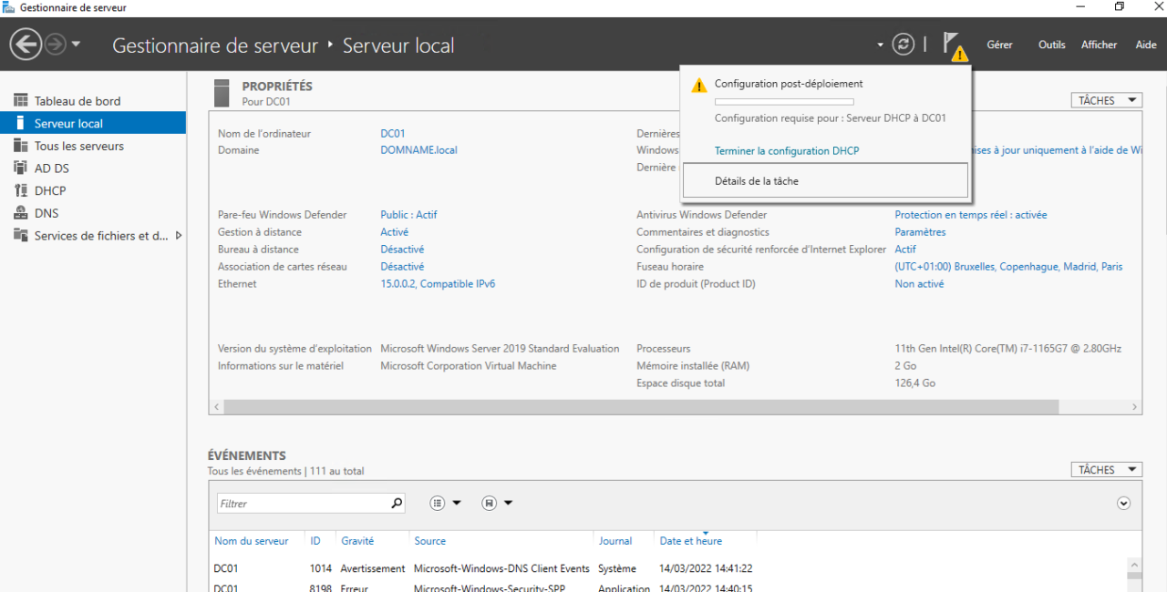Viewport: 1167px width, 592px height.
Task: Select the Tableau de bord sidebar icon
Action: coord(20,101)
